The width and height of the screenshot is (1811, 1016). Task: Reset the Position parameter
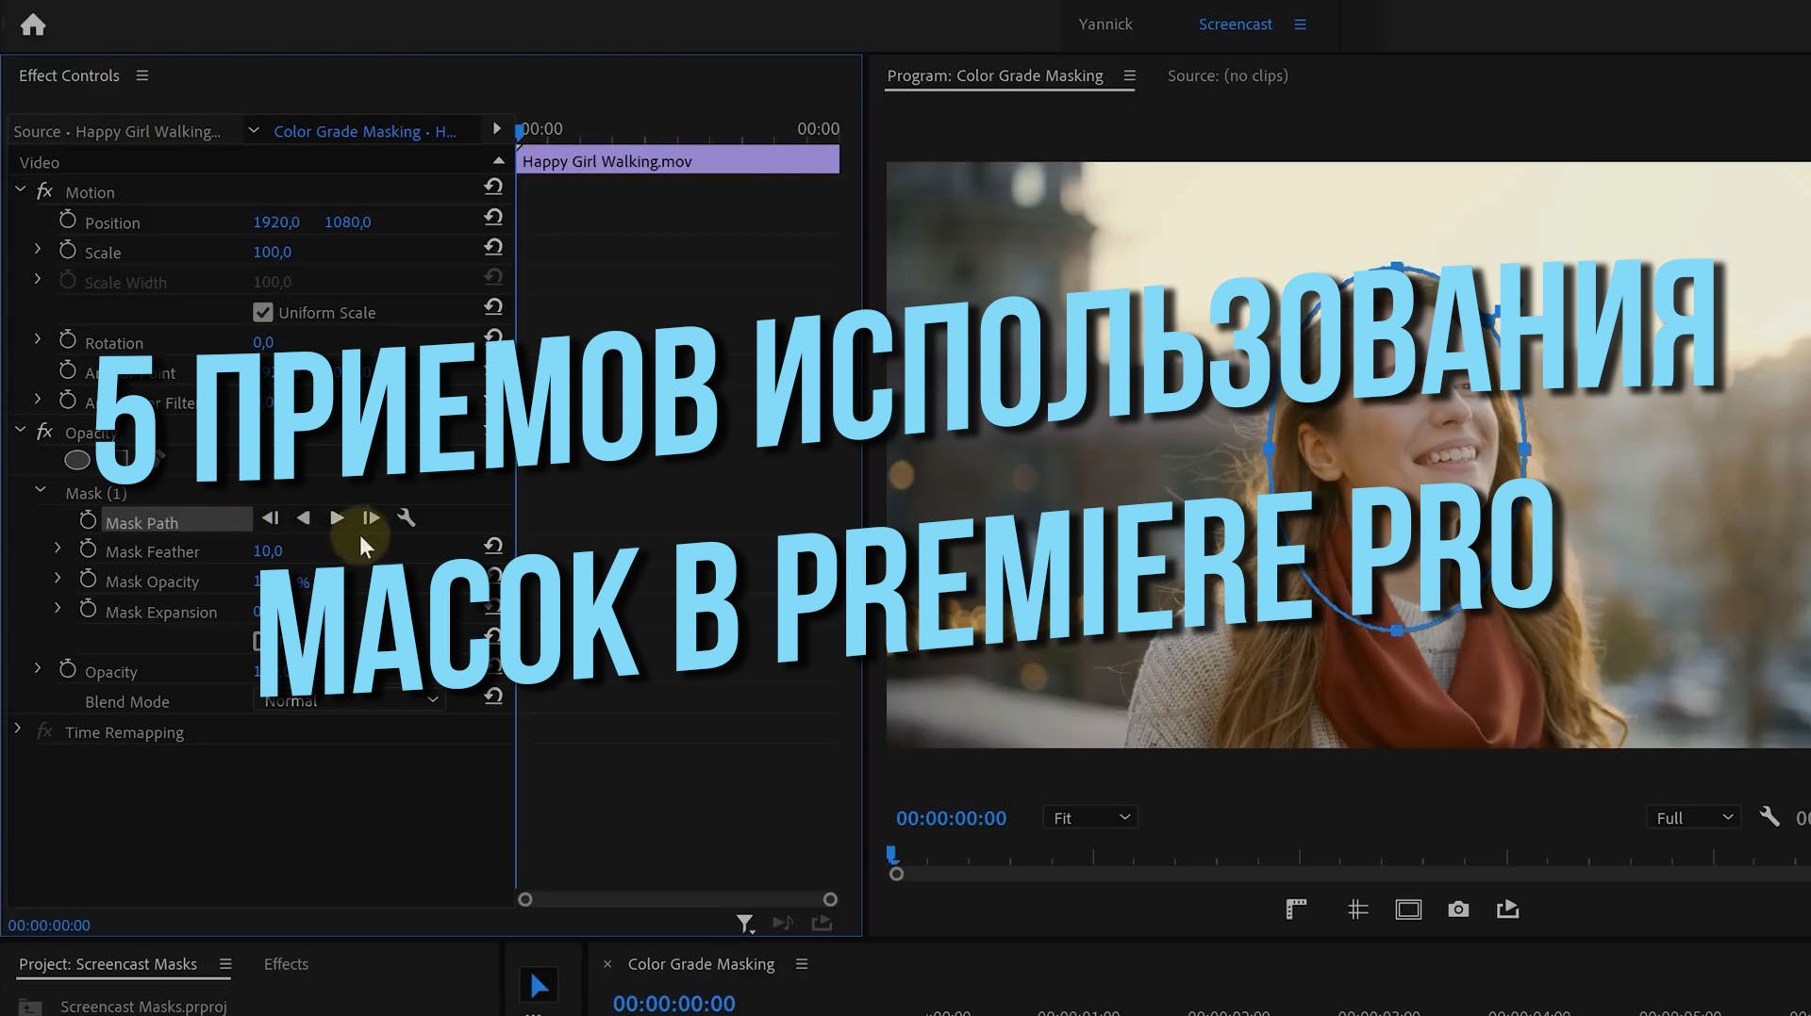493,217
